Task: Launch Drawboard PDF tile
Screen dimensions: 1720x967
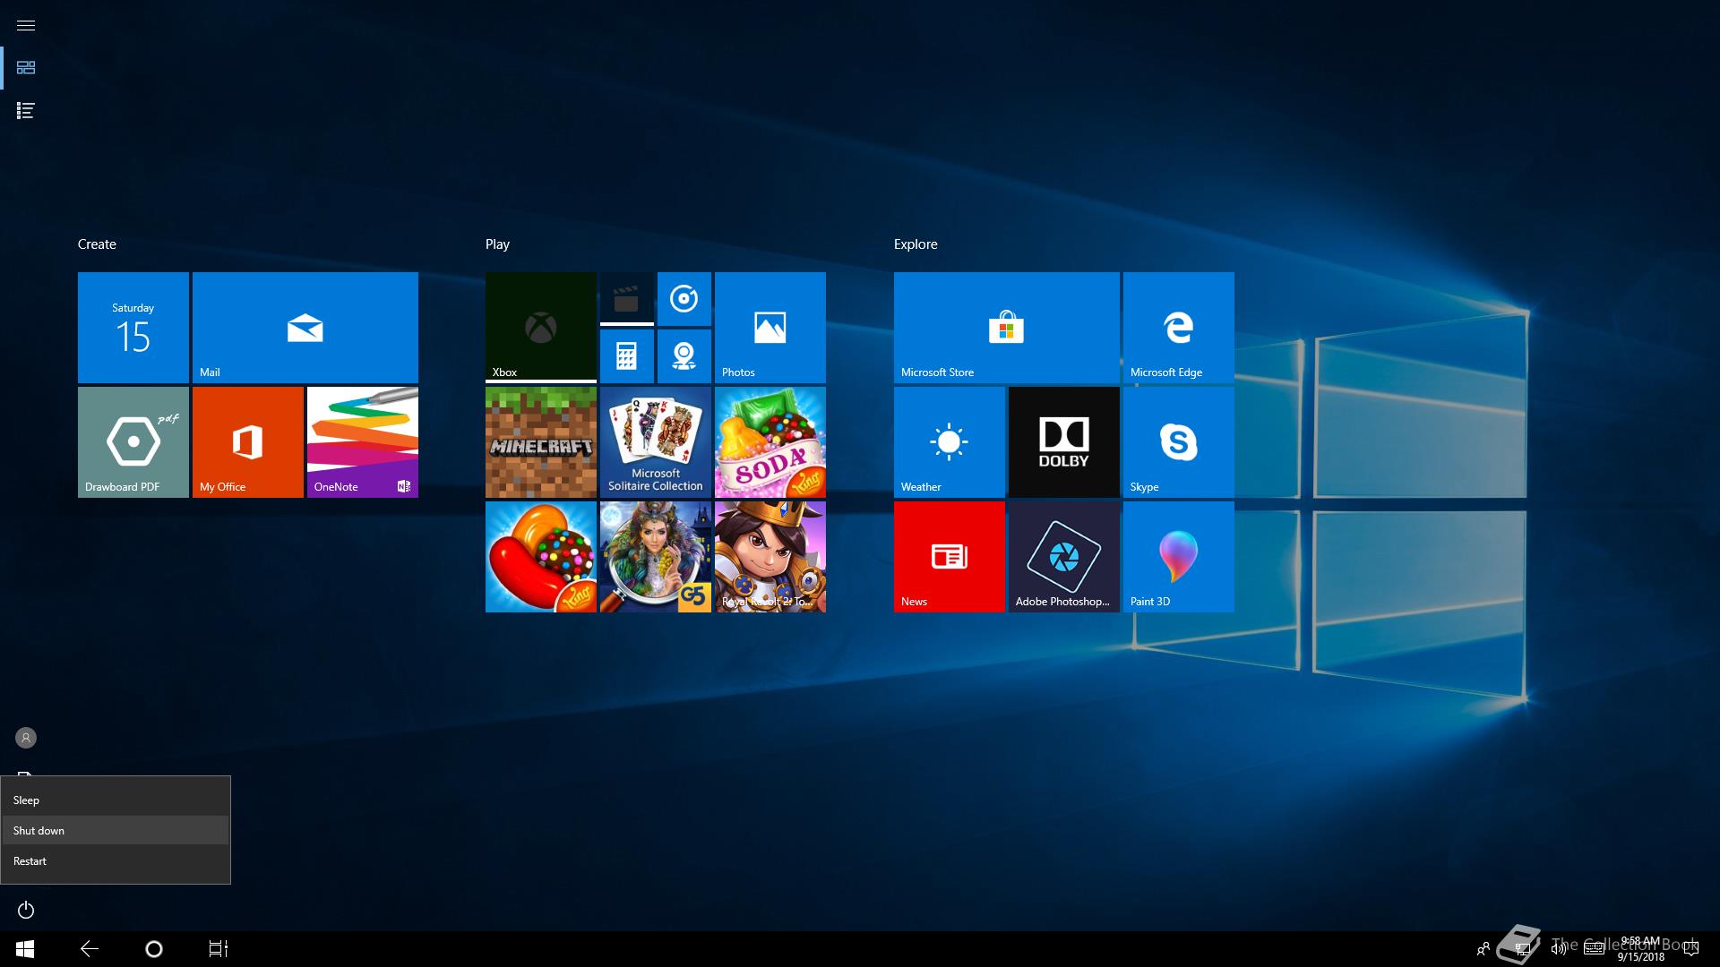Action: (x=133, y=442)
